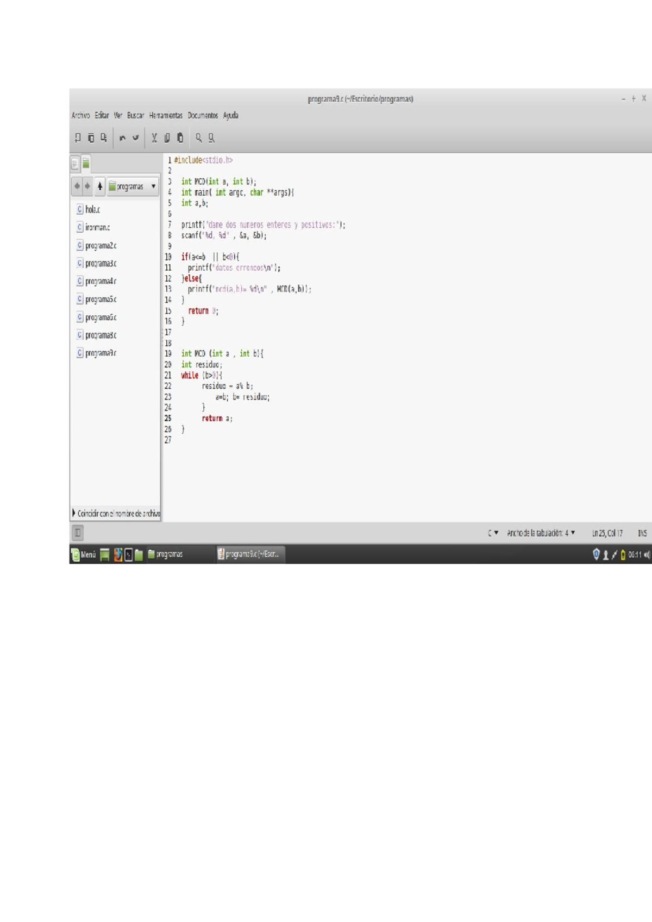Image resolution: width=652 pixels, height=922 pixels.
Task: Click the Undo arrow in toolbar
Action: tap(122, 138)
